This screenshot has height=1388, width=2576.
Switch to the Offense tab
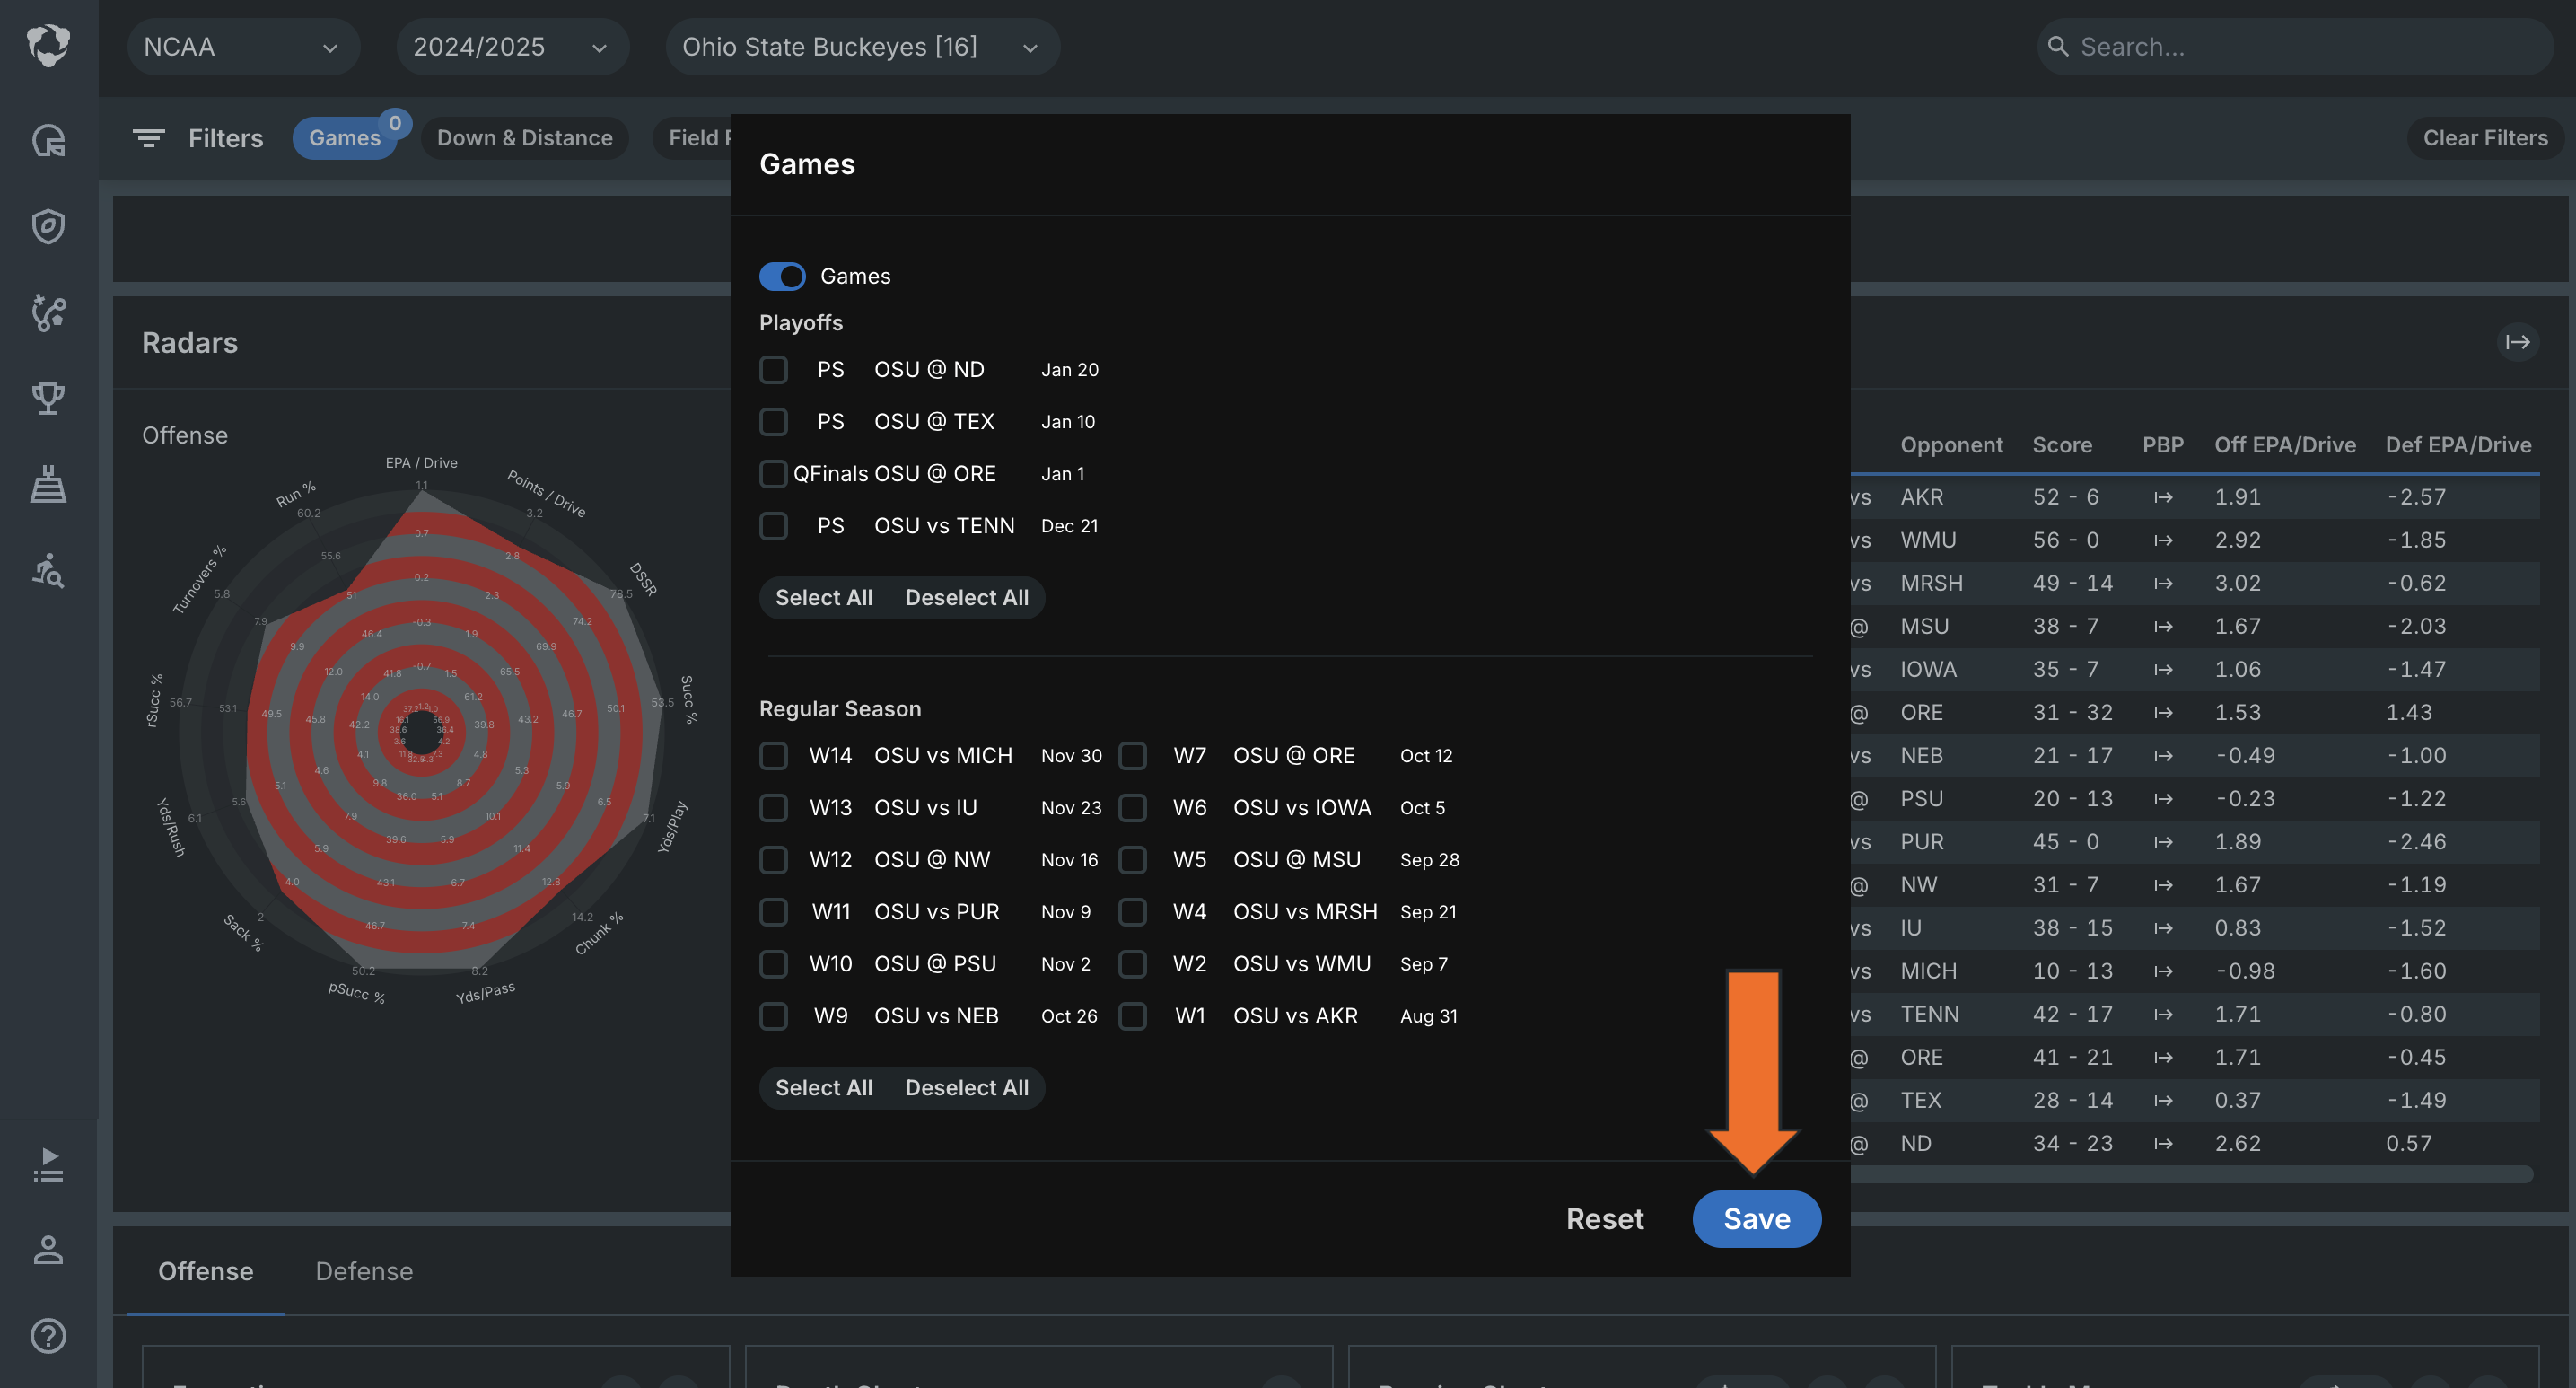(x=206, y=1271)
